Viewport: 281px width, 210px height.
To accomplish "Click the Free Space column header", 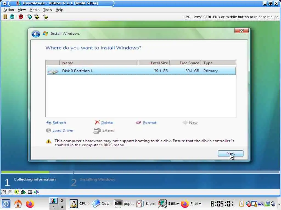I will 185,63.
